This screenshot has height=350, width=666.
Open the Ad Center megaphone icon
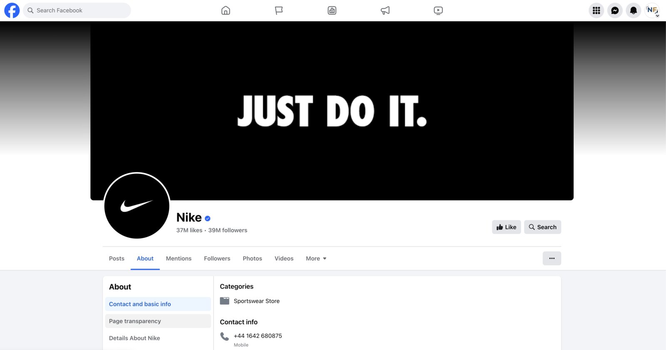tap(385, 10)
